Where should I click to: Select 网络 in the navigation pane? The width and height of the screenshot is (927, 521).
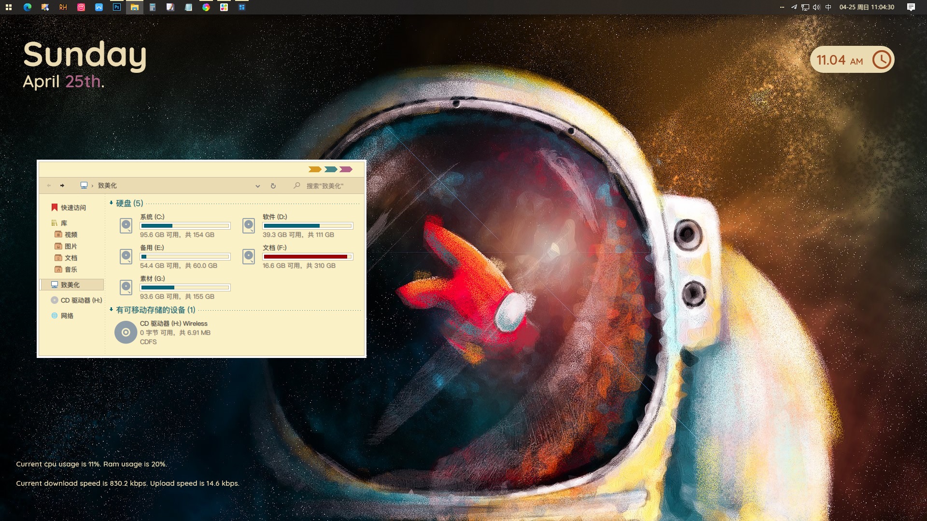67,316
